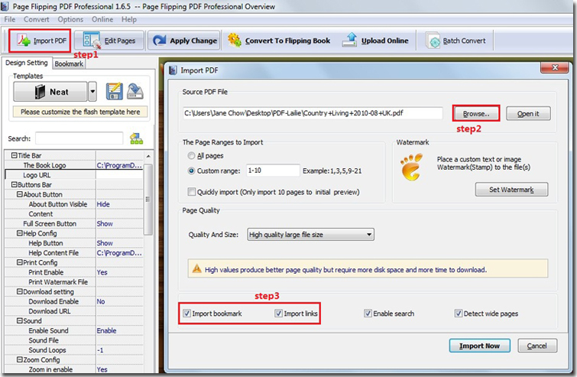Toggle the Enable search checkbox
The image size is (577, 377).
pos(368,314)
